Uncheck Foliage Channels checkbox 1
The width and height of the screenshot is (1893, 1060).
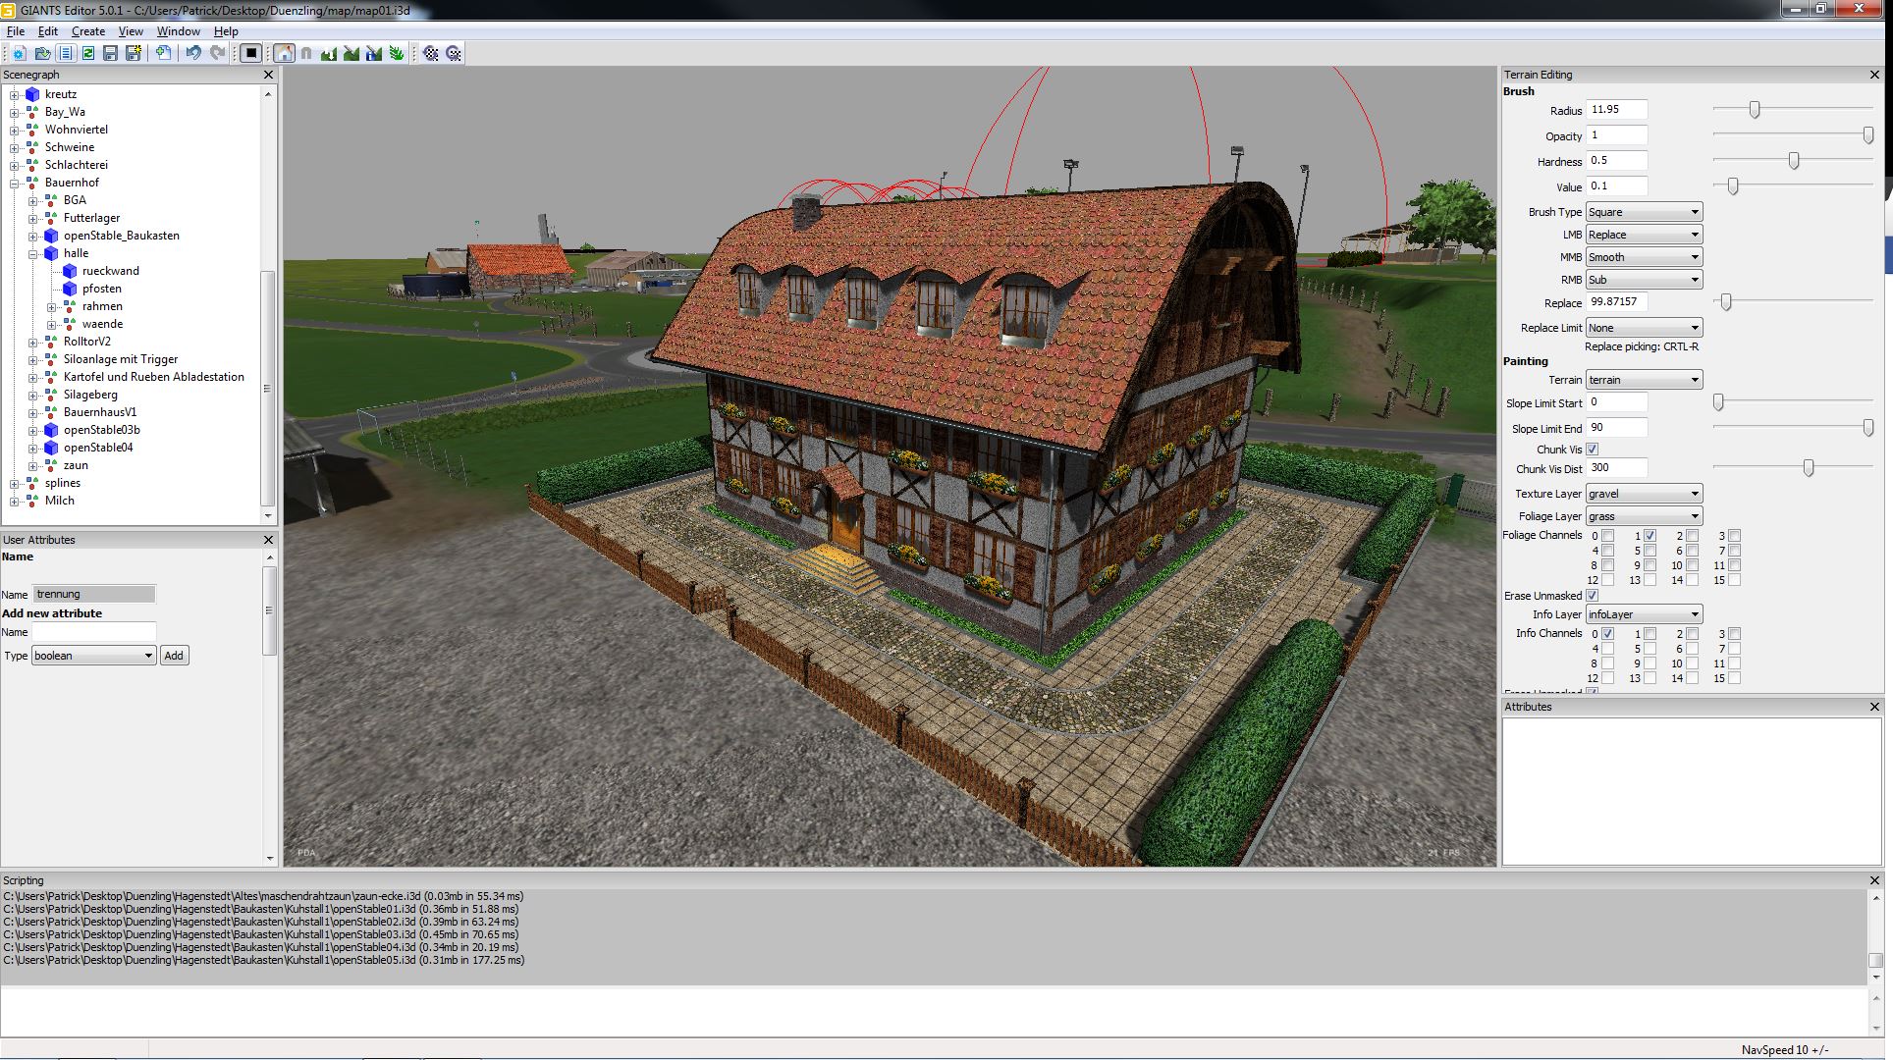pyautogui.click(x=1650, y=536)
